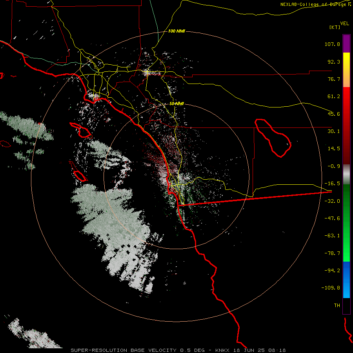
Task: Pick the gray near-zero segment of the color bar
Action: 346,175
